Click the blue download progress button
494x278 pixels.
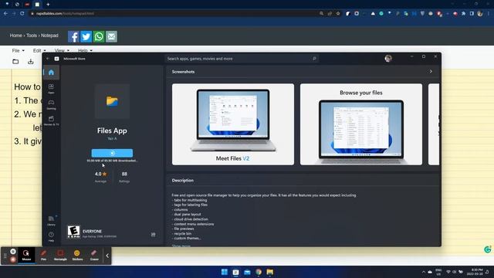click(x=112, y=153)
